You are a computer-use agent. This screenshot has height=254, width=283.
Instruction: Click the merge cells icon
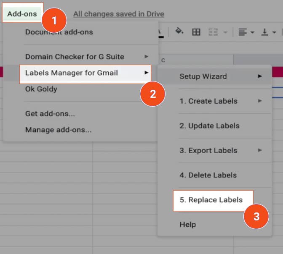point(213,32)
